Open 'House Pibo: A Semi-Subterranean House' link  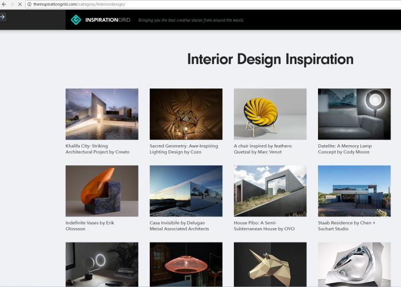coord(264,226)
